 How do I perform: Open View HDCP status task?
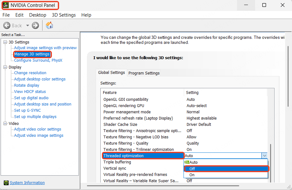(30, 91)
